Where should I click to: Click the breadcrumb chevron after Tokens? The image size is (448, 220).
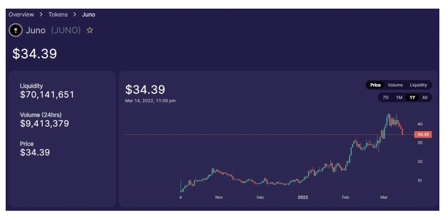(x=75, y=14)
